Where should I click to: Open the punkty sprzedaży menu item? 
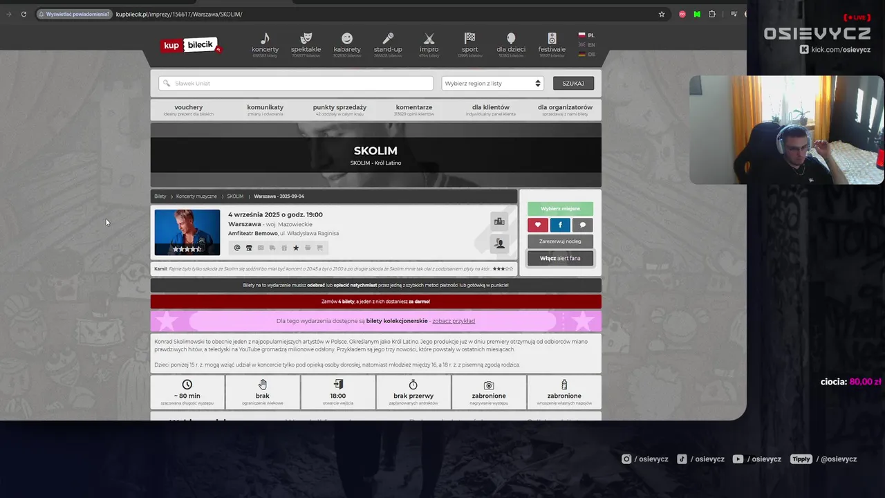339,109
